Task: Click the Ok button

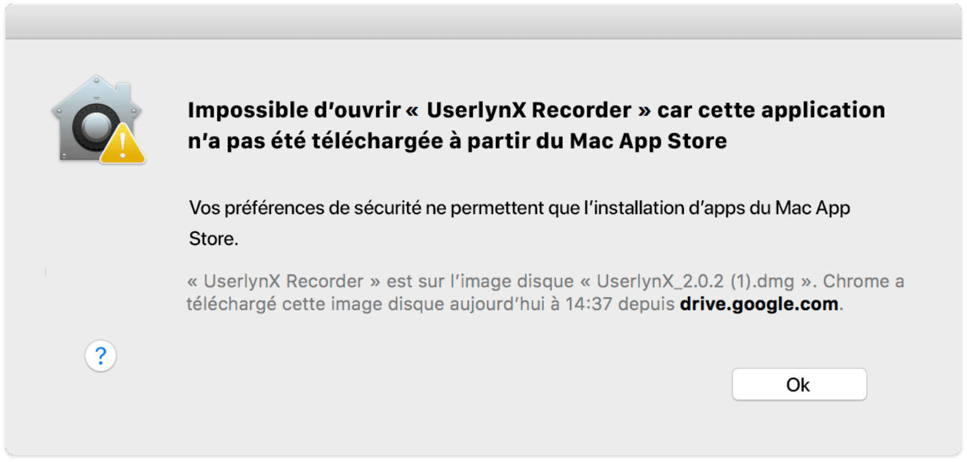Action: [799, 385]
